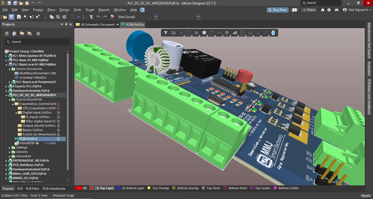Pin the Projects panel
373x199 pixels.
pyautogui.click(x=66, y=24)
